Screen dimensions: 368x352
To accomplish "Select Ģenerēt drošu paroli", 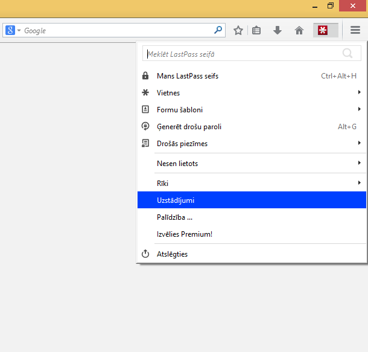I will [x=252, y=127].
